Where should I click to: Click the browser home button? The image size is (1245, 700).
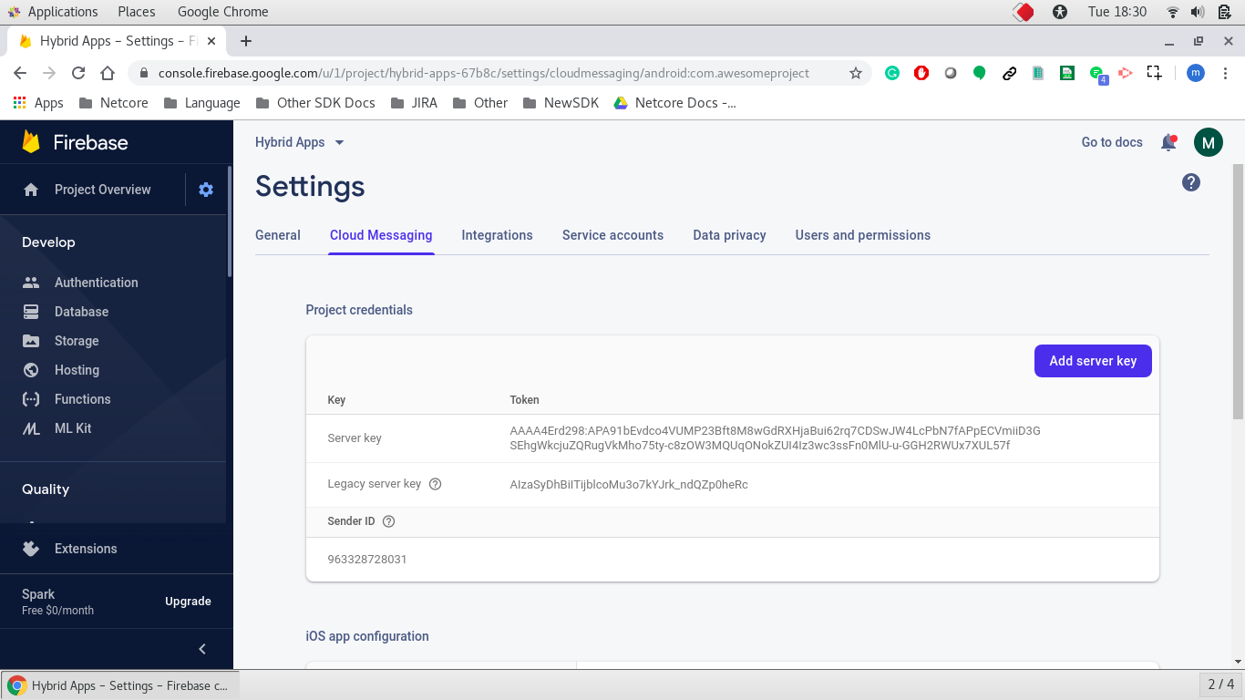pyautogui.click(x=108, y=73)
